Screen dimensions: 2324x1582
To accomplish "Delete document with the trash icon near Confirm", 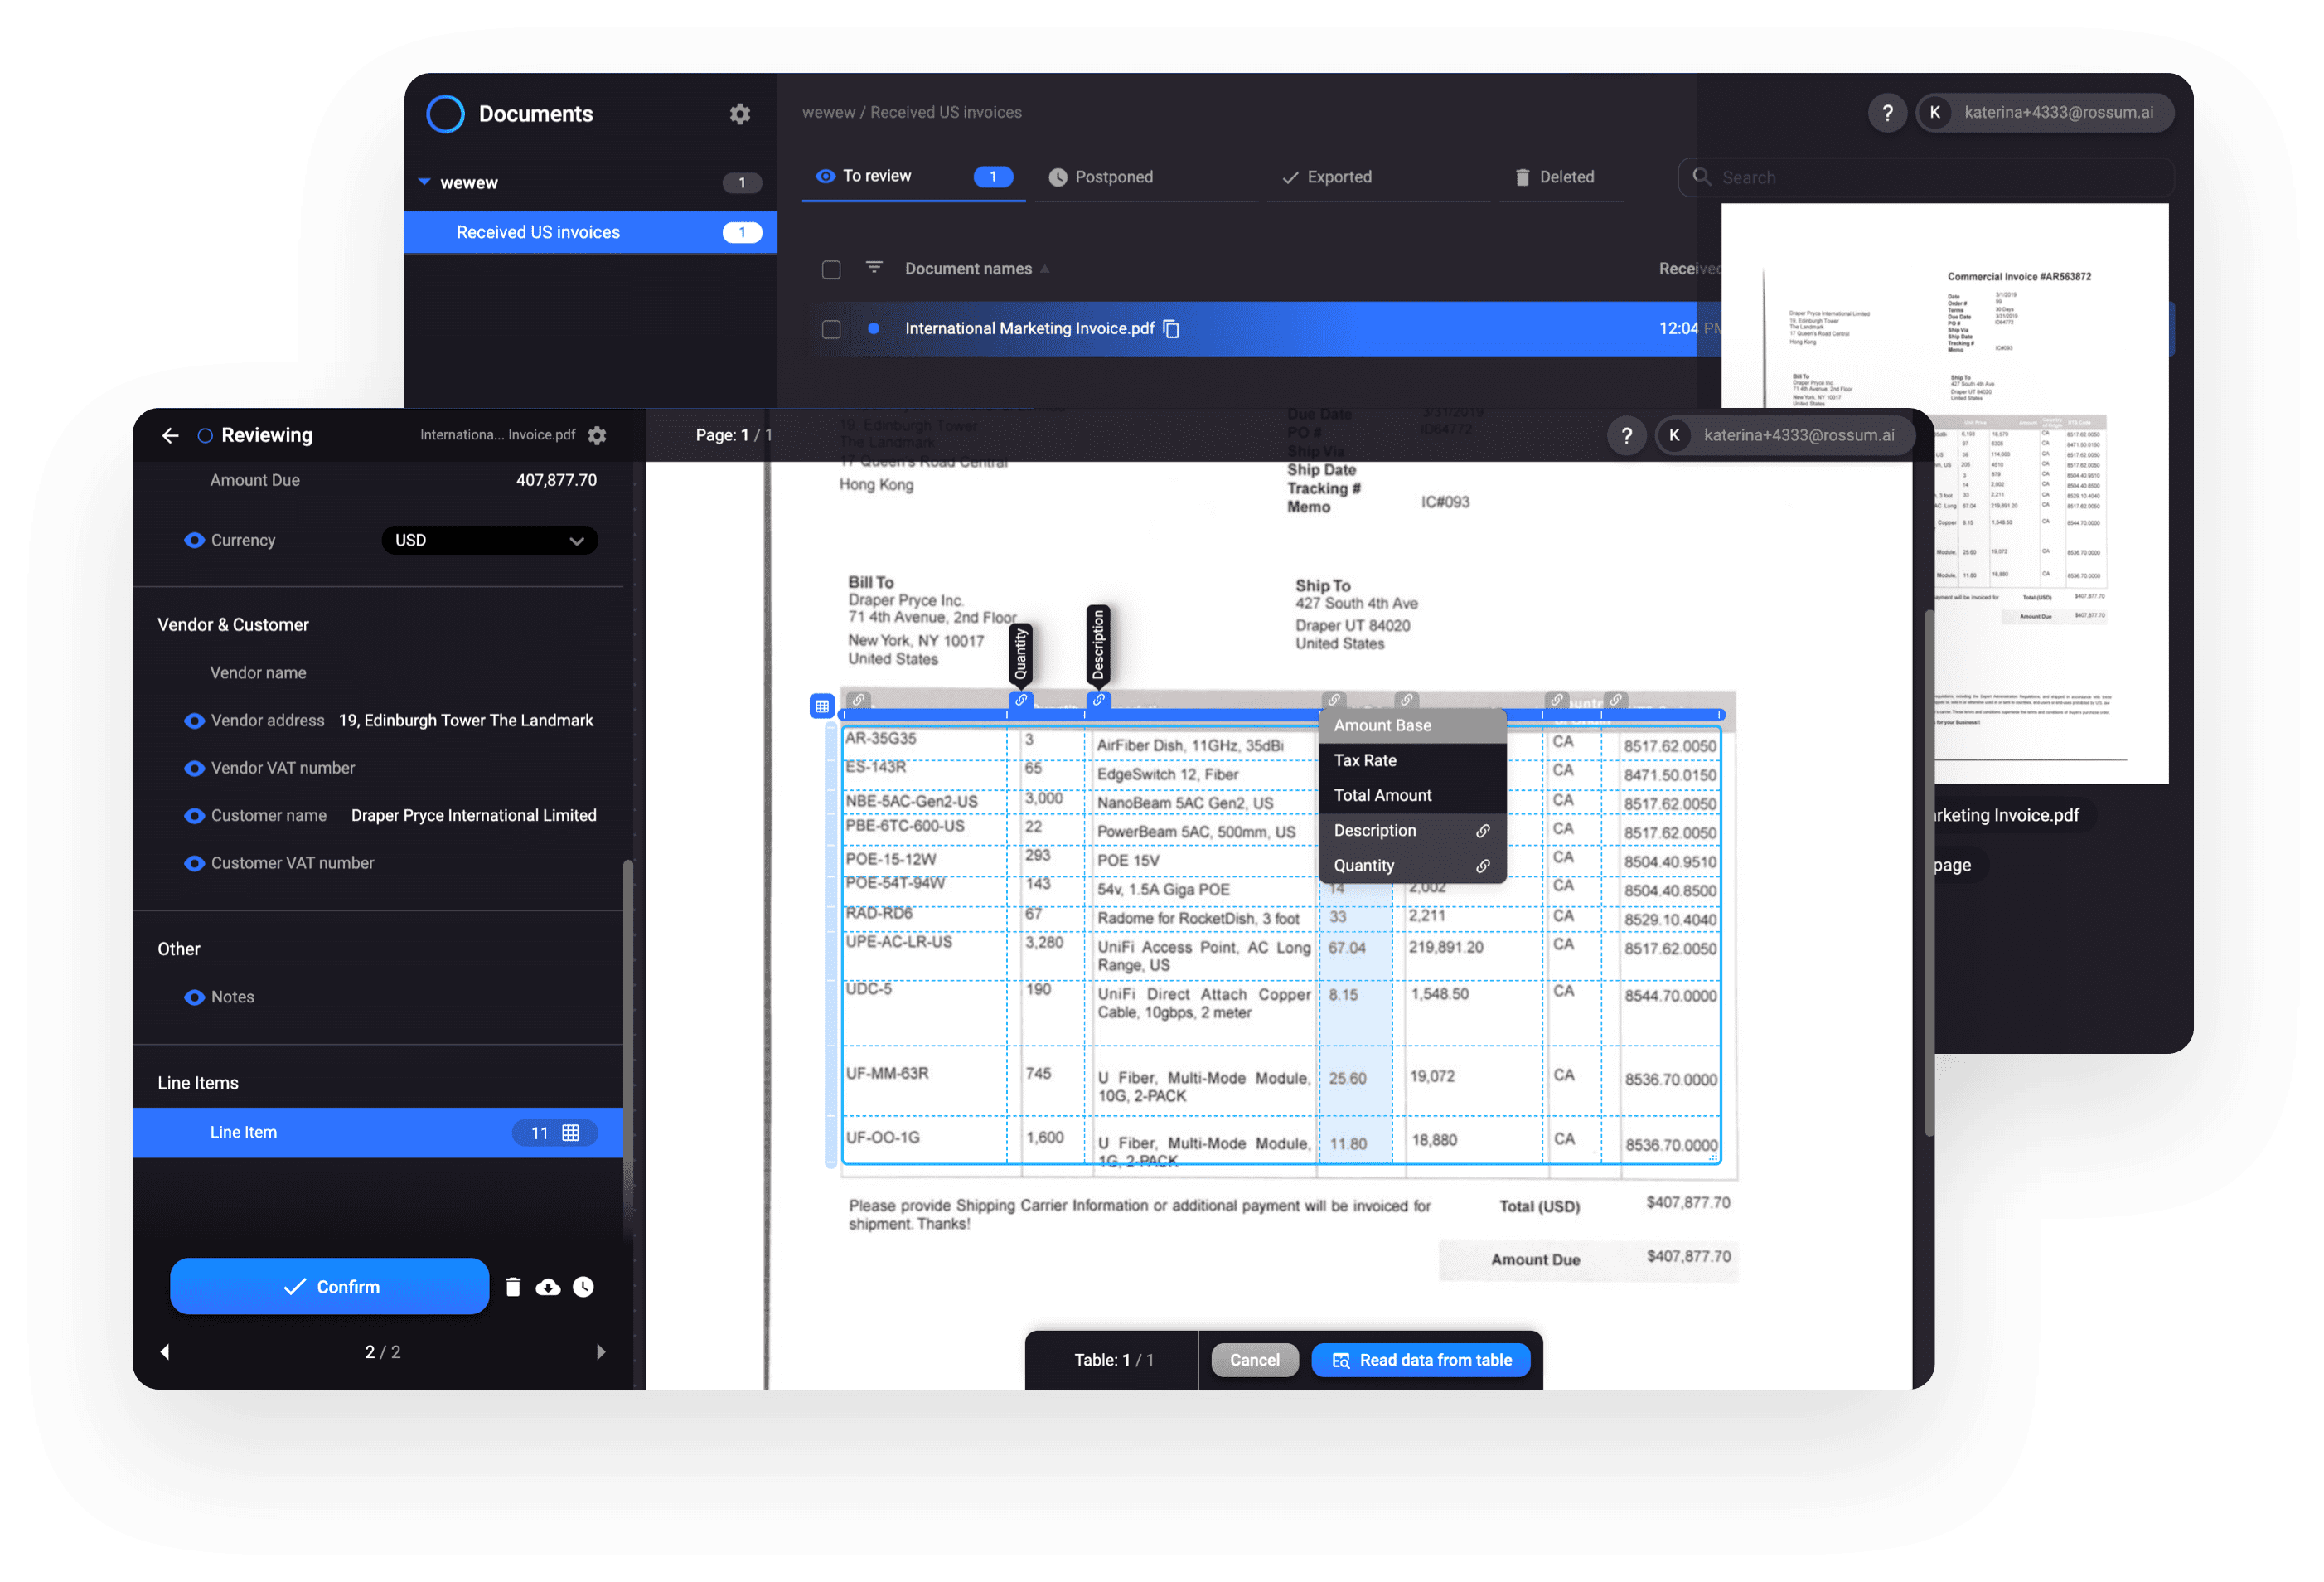I will pyautogui.click(x=513, y=1287).
